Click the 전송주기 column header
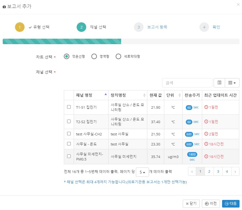This screenshot has width=242, height=210. coord(192,95)
